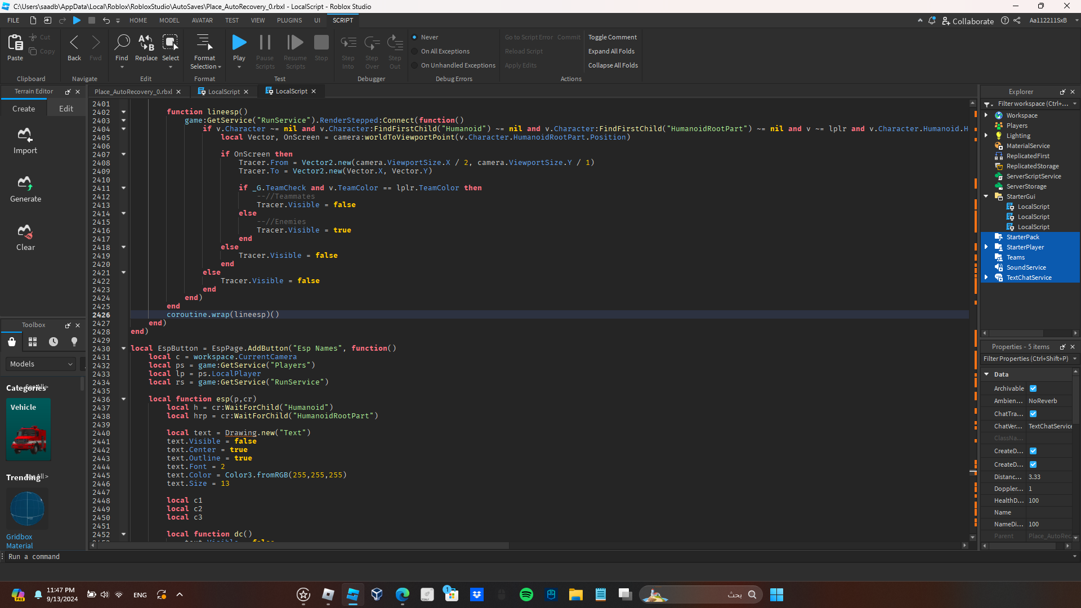Expand the TextChatService tree node
The height and width of the screenshot is (608, 1081).
[x=986, y=278]
